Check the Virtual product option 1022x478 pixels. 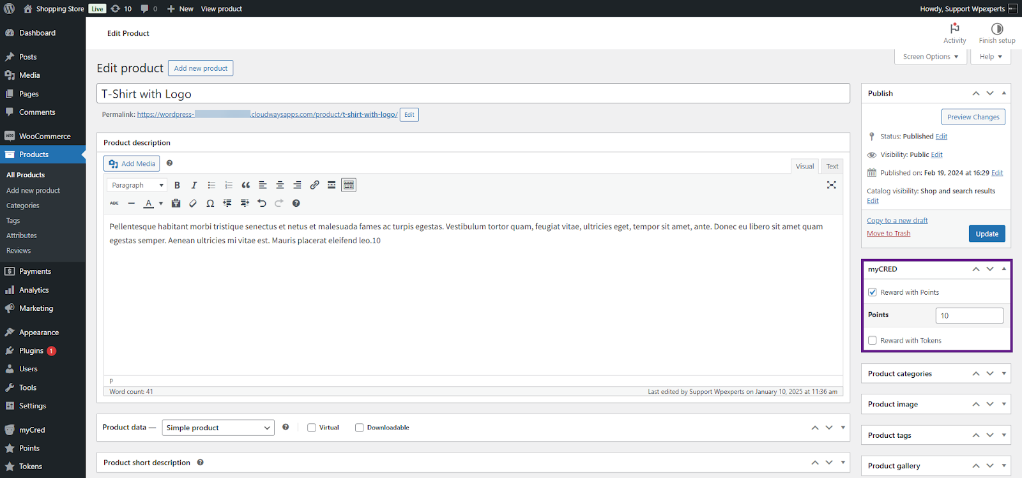312,428
